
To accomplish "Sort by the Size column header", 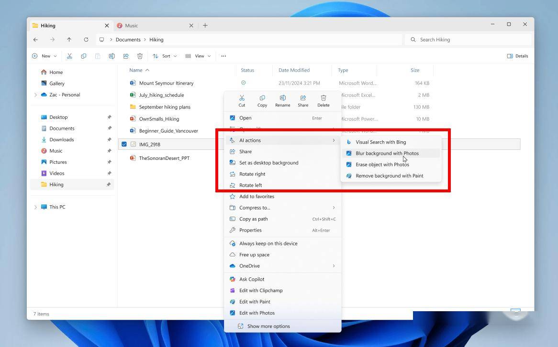I will [x=415, y=70].
